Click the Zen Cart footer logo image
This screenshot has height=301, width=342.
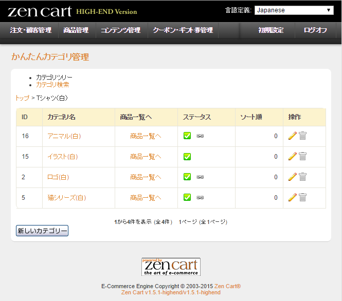[171, 267]
